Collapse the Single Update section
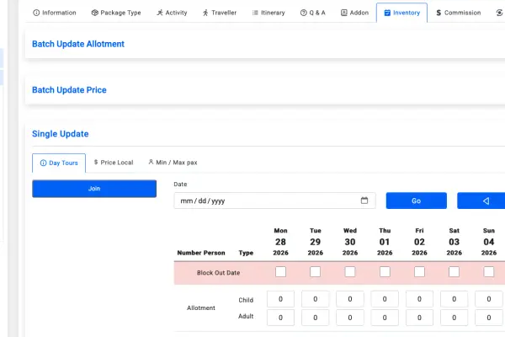This screenshot has height=337, width=505. [61, 134]
